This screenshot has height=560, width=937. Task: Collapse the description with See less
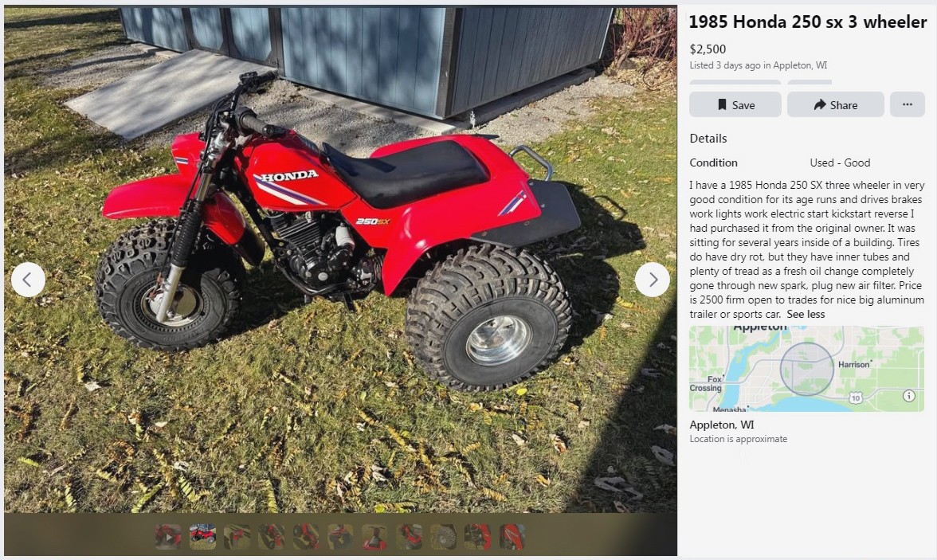(806, 315)
